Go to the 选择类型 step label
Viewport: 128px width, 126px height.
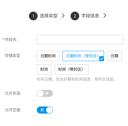click(49, 16)
